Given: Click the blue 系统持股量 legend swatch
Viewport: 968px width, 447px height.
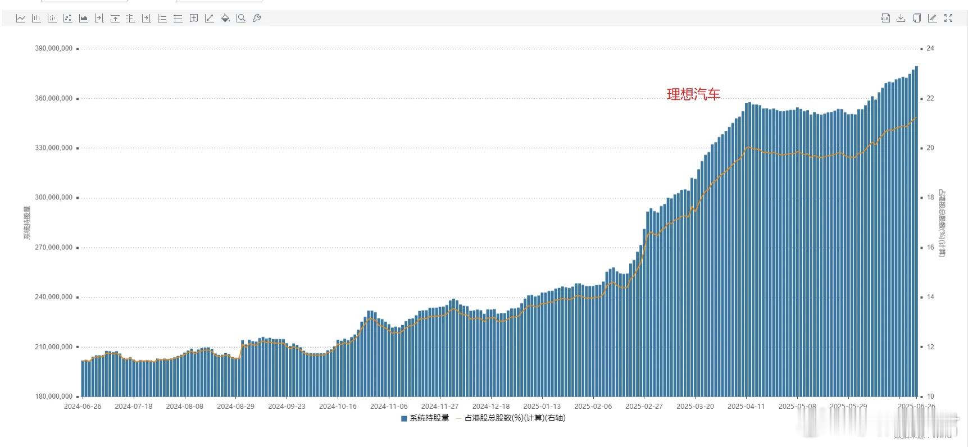Looking at the screenshot, I should [x=404, y=419].
